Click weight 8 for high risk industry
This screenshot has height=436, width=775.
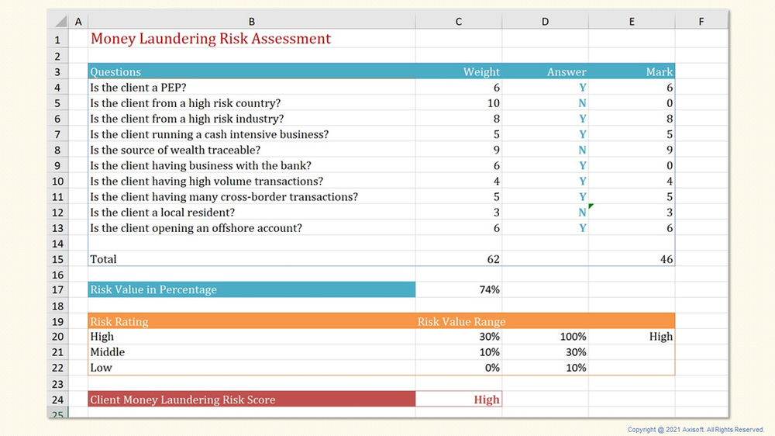click(x=459, y=119)
